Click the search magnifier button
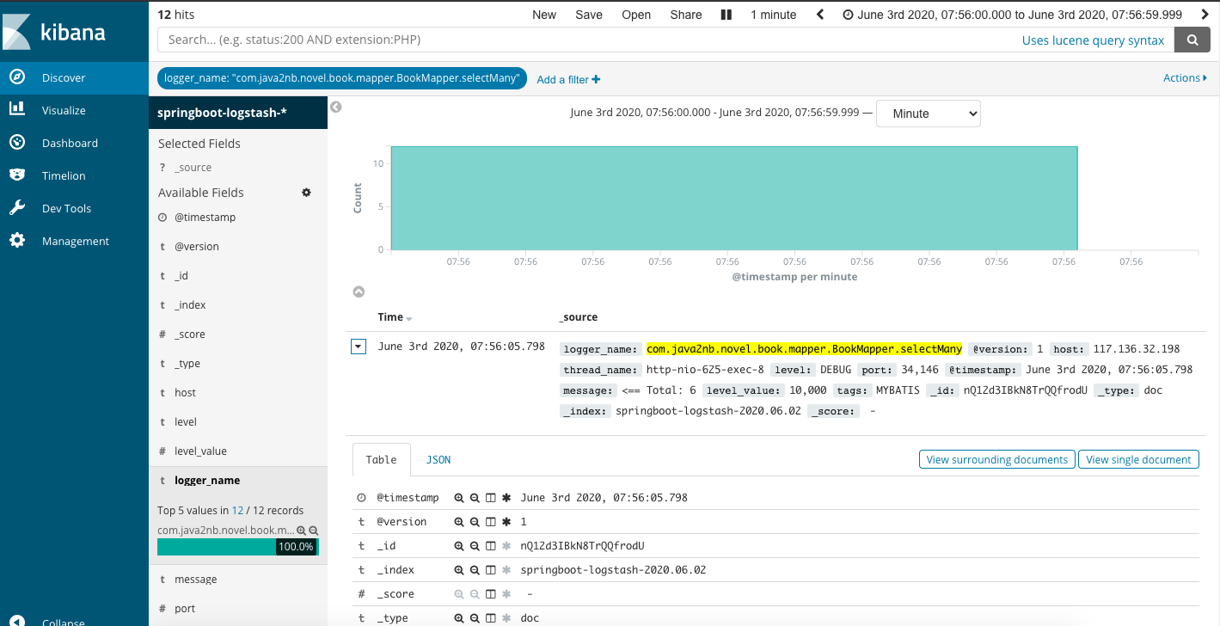Image resolution: width=1220 pixels, height=626 pixels. (1192, 40)
